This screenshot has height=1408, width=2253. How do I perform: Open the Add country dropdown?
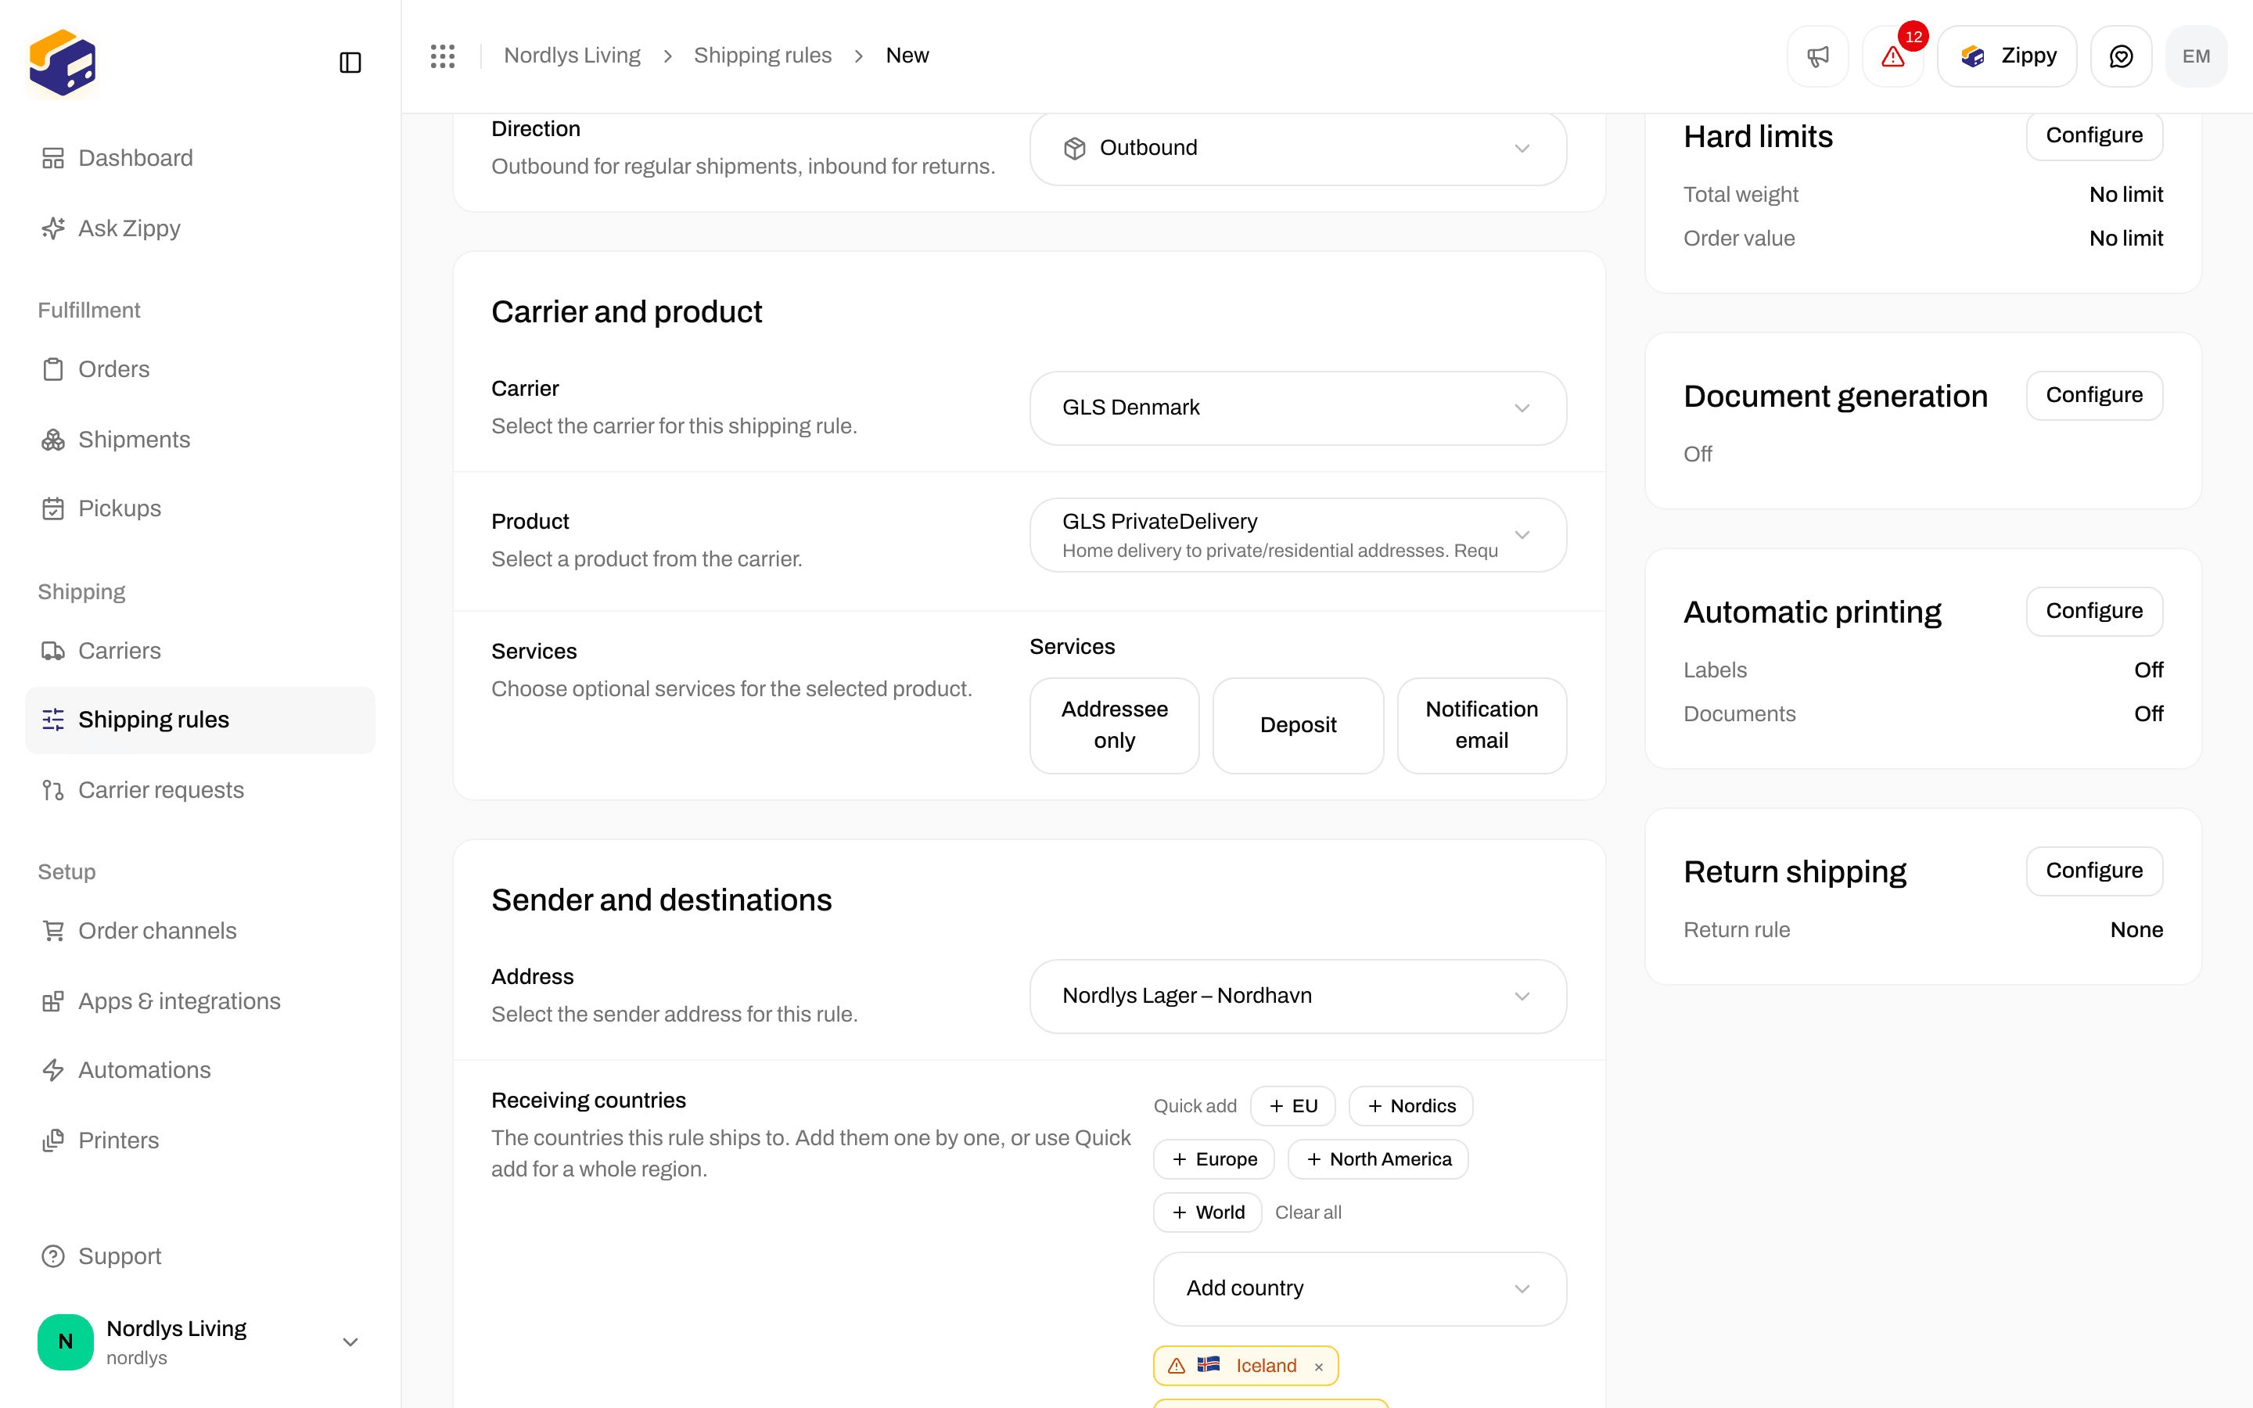click(1360, 1289)
